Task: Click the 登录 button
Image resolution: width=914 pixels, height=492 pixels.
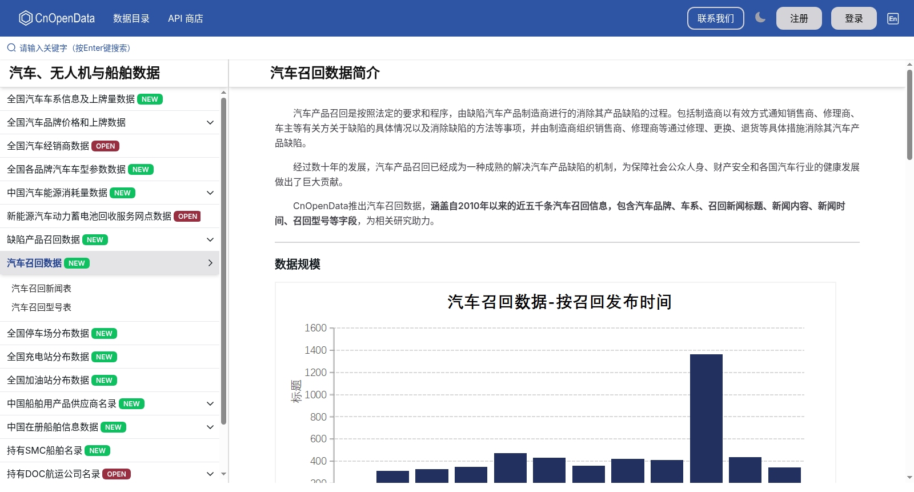Action: [853, 18]
